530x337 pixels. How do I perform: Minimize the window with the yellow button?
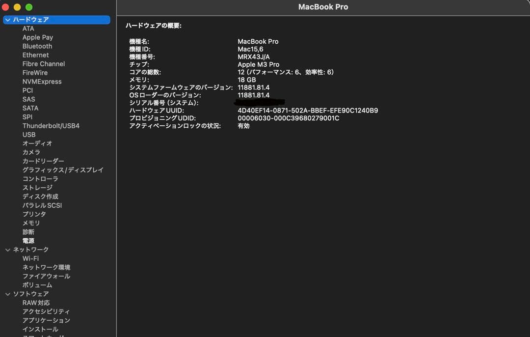17,7
